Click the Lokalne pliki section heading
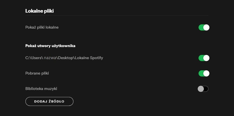Image resolution: width=234 pixels, height=116 pixels. coord(39,11)
